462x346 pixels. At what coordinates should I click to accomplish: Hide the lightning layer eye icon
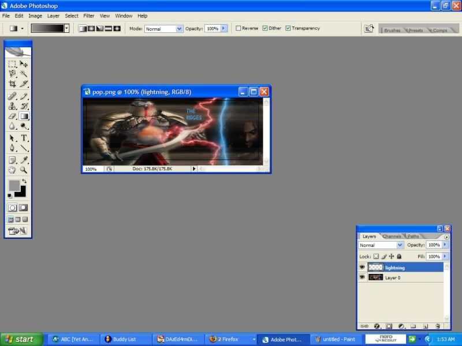point(362,267)
